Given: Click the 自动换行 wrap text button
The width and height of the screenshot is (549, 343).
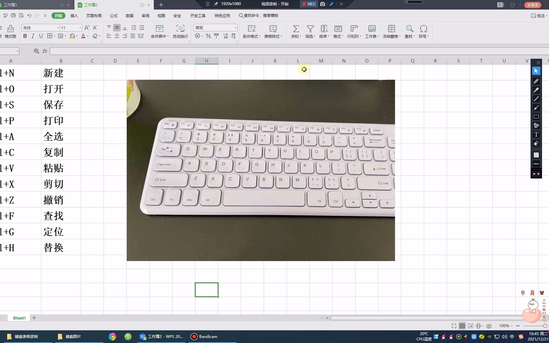Looking at the screenshot, I should tap(180, 32).
